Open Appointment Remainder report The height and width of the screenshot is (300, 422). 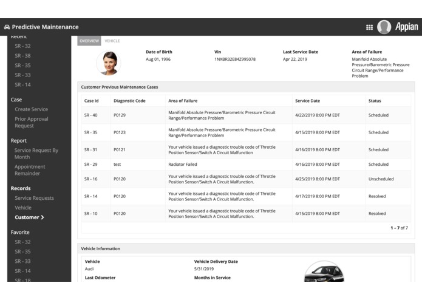tap(30, 170)
